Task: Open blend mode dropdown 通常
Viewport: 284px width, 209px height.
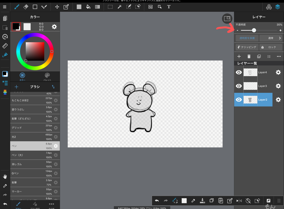Action: point(271,38)
